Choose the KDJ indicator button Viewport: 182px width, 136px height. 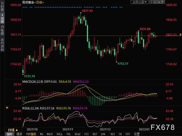[95, 134]
